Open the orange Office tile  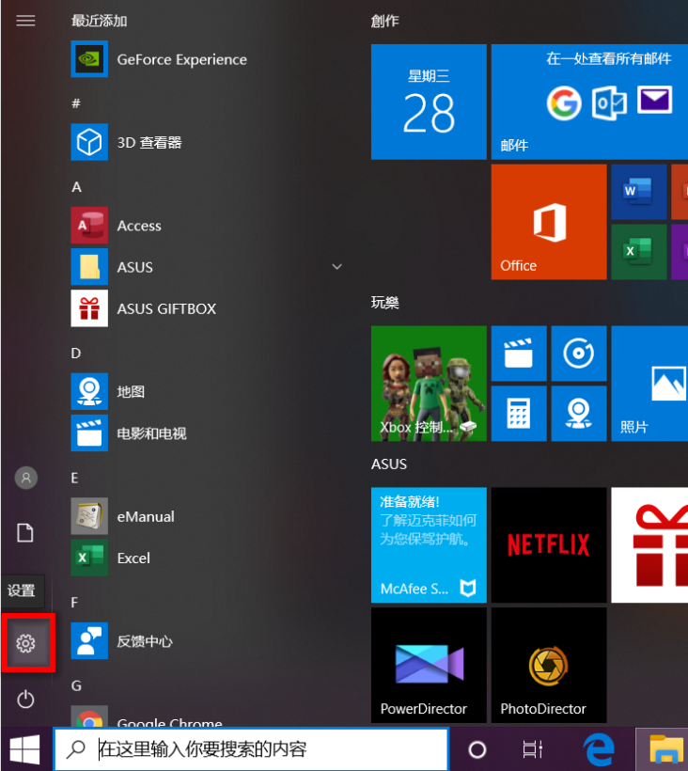pos(548,222)
